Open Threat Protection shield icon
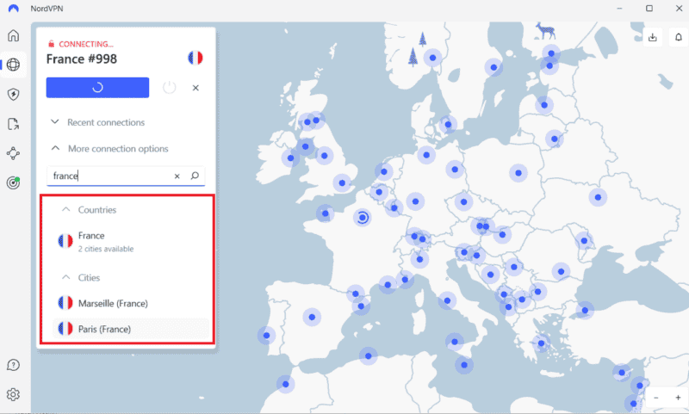The image size is (689, 414). 14,94
